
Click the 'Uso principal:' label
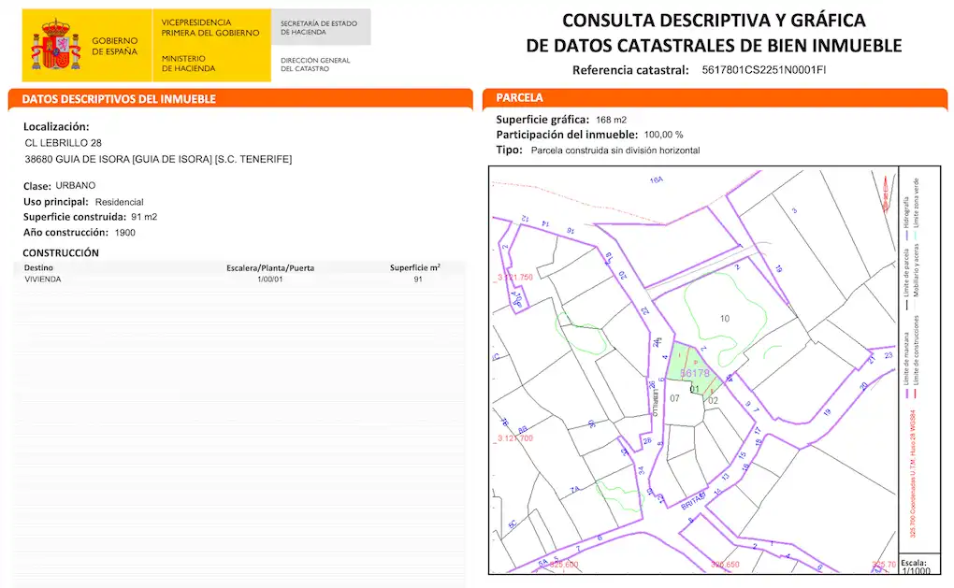click(56, 202)
